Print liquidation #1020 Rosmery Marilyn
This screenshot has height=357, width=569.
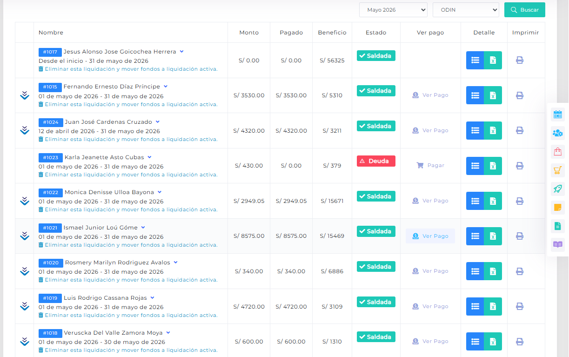tap(520, 271)
